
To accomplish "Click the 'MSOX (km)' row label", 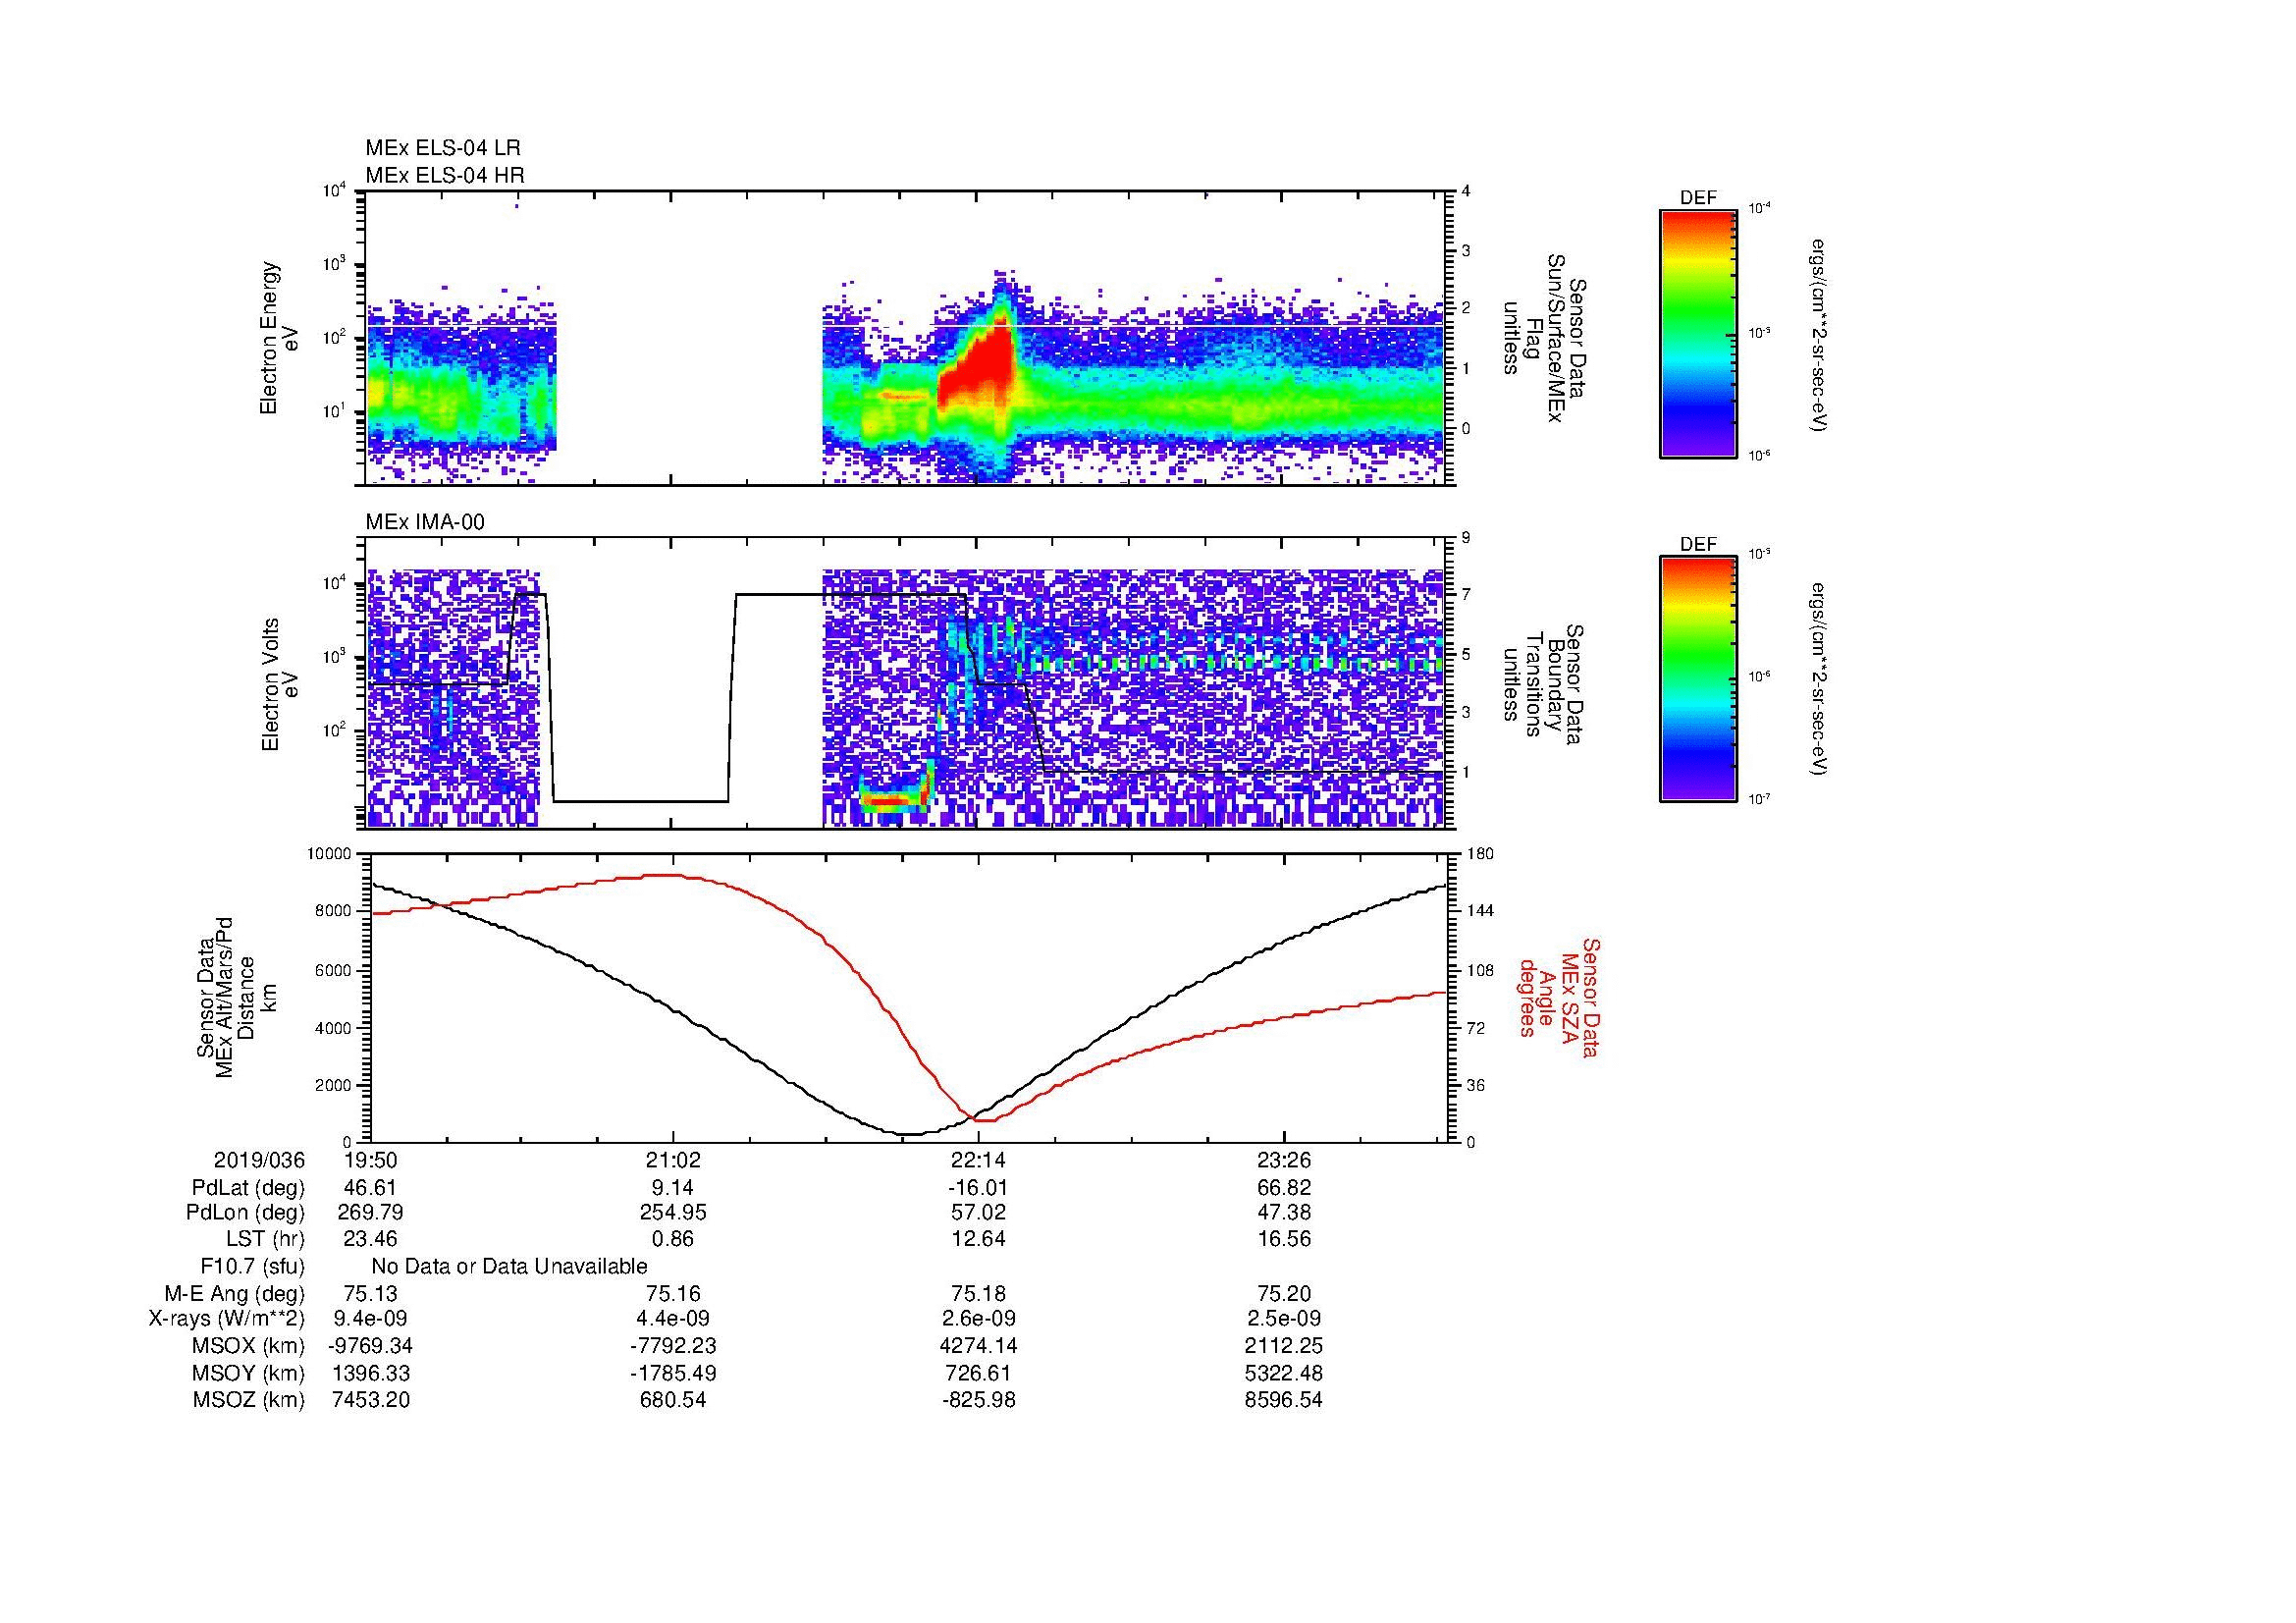I will click(x=249, y=1346).
